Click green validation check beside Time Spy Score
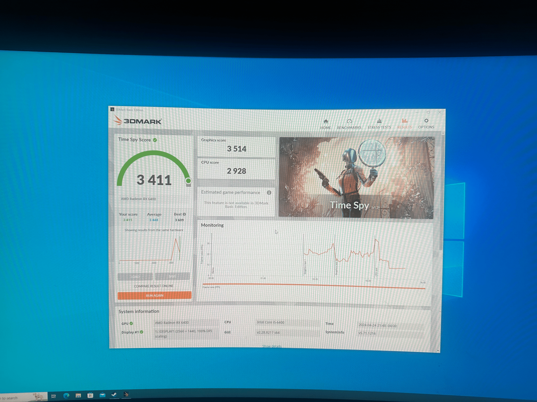 155,140
